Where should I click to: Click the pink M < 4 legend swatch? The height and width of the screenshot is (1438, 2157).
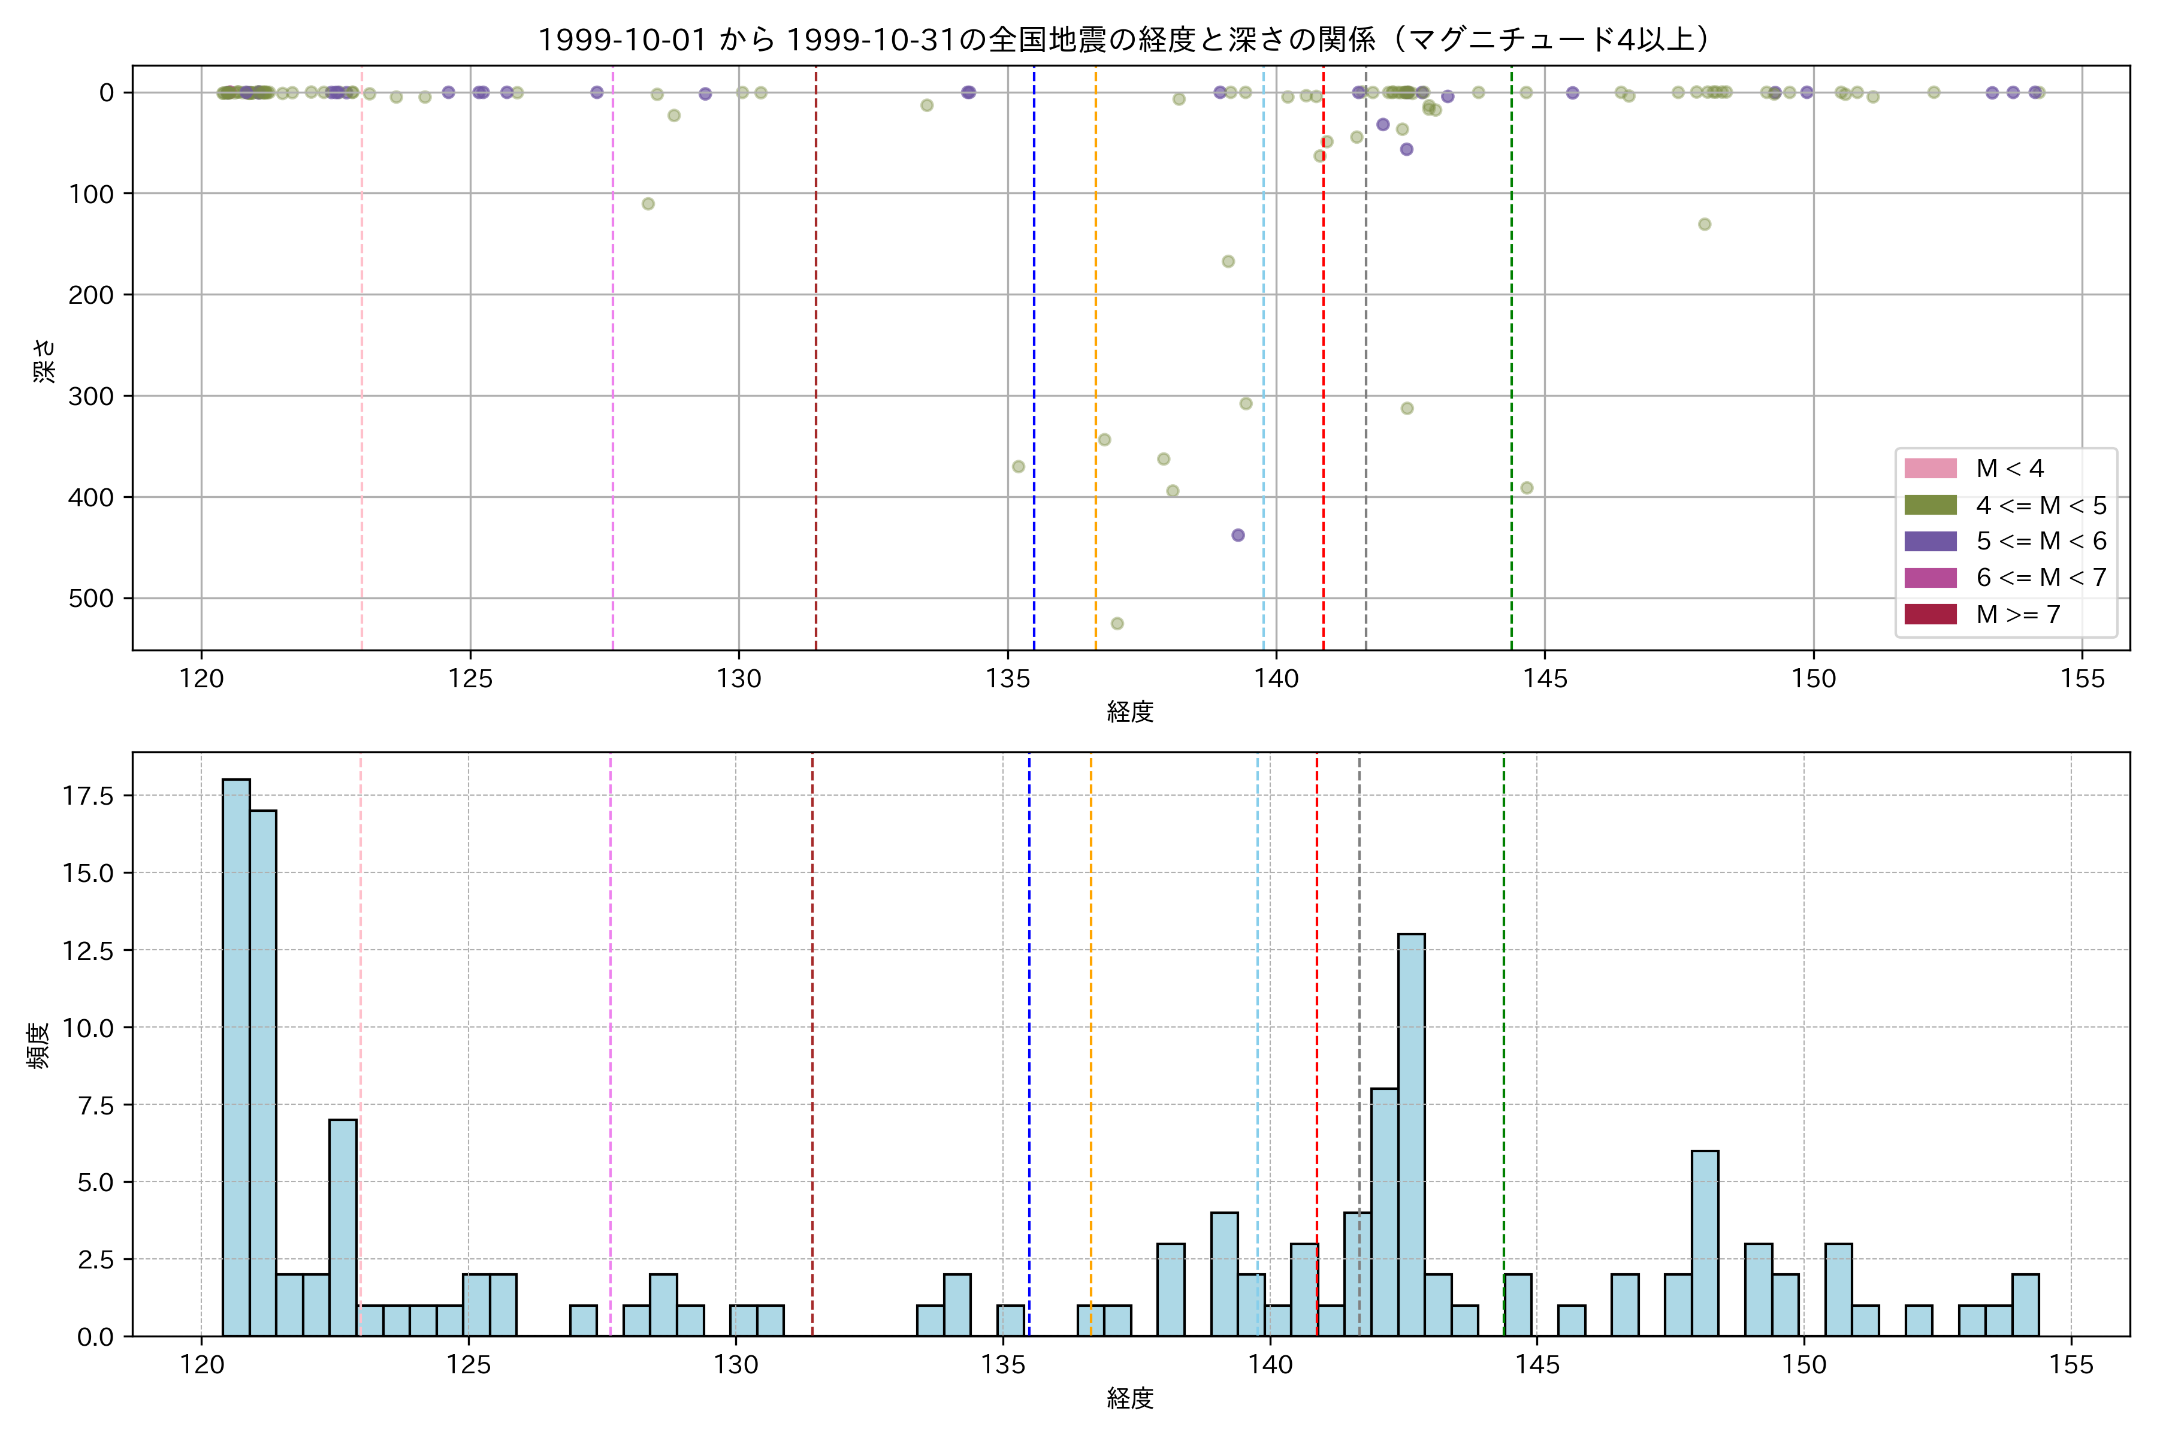coord(1929,469)
